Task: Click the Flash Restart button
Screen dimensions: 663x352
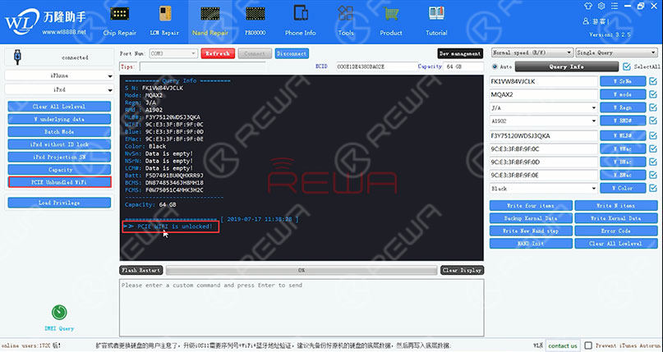Action: point(140,270)
